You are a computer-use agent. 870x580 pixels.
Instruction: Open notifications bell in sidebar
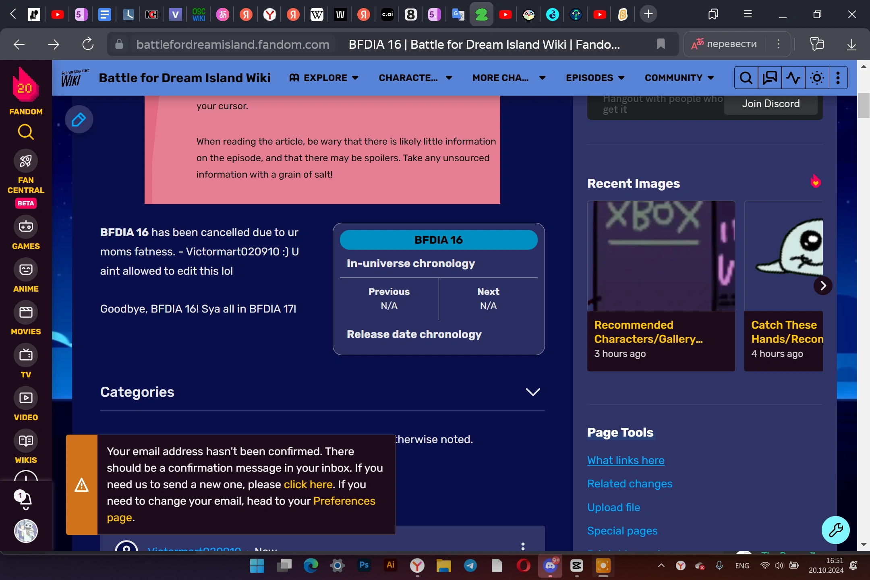pos(25,500)
